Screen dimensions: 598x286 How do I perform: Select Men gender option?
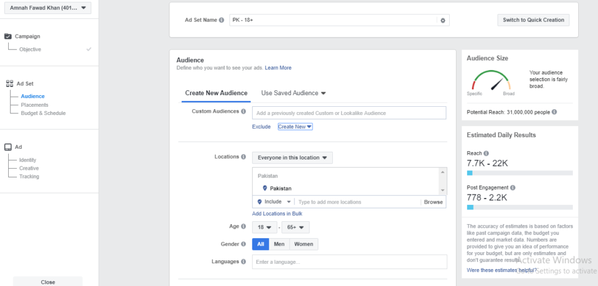point(279,244)
